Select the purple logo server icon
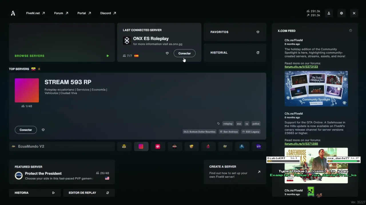 259,146
